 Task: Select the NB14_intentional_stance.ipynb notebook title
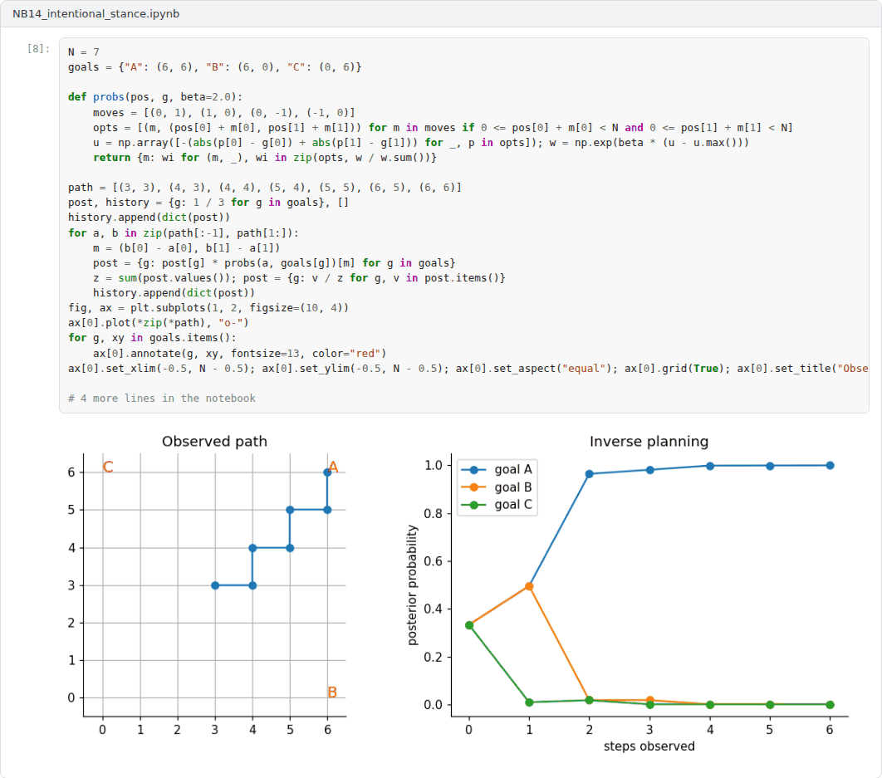pyautogui.click(x=96, y=13)
